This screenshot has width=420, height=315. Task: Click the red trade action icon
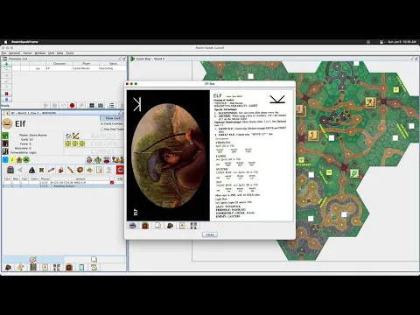tap(60, 170)
